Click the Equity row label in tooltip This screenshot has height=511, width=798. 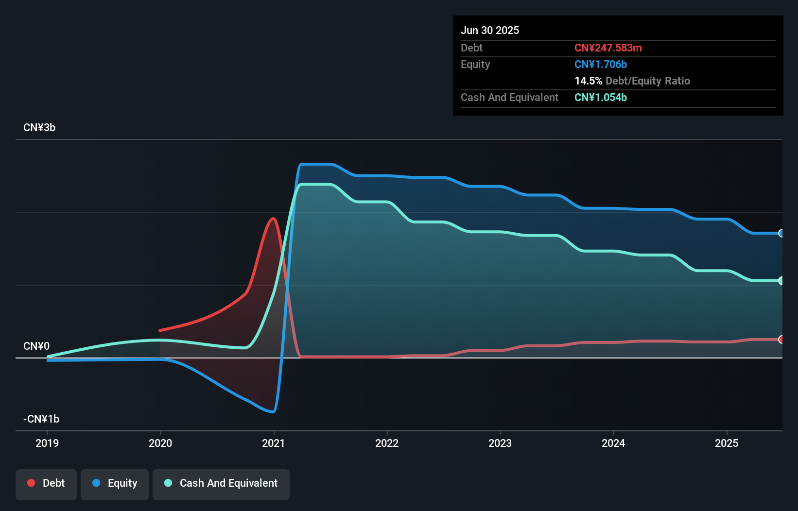tap(475, 64)
